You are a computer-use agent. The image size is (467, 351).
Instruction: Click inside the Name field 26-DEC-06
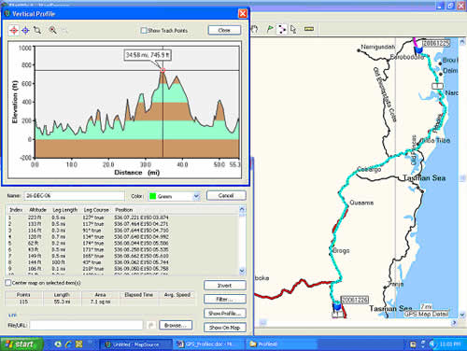click(x=74, y=196)
